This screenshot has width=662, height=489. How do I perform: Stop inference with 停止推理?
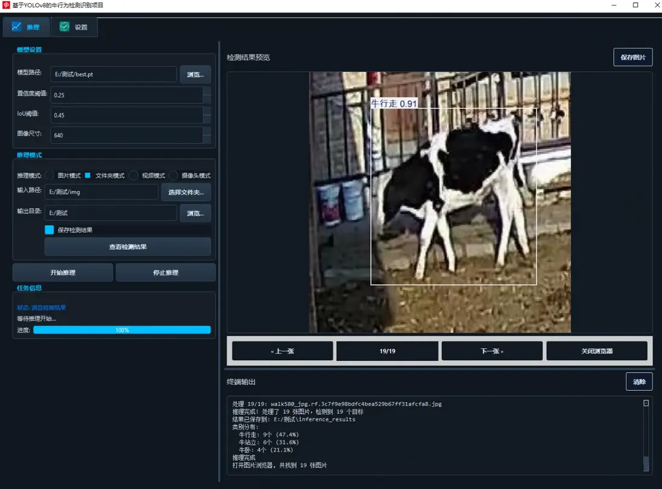[x=165, y=273]
